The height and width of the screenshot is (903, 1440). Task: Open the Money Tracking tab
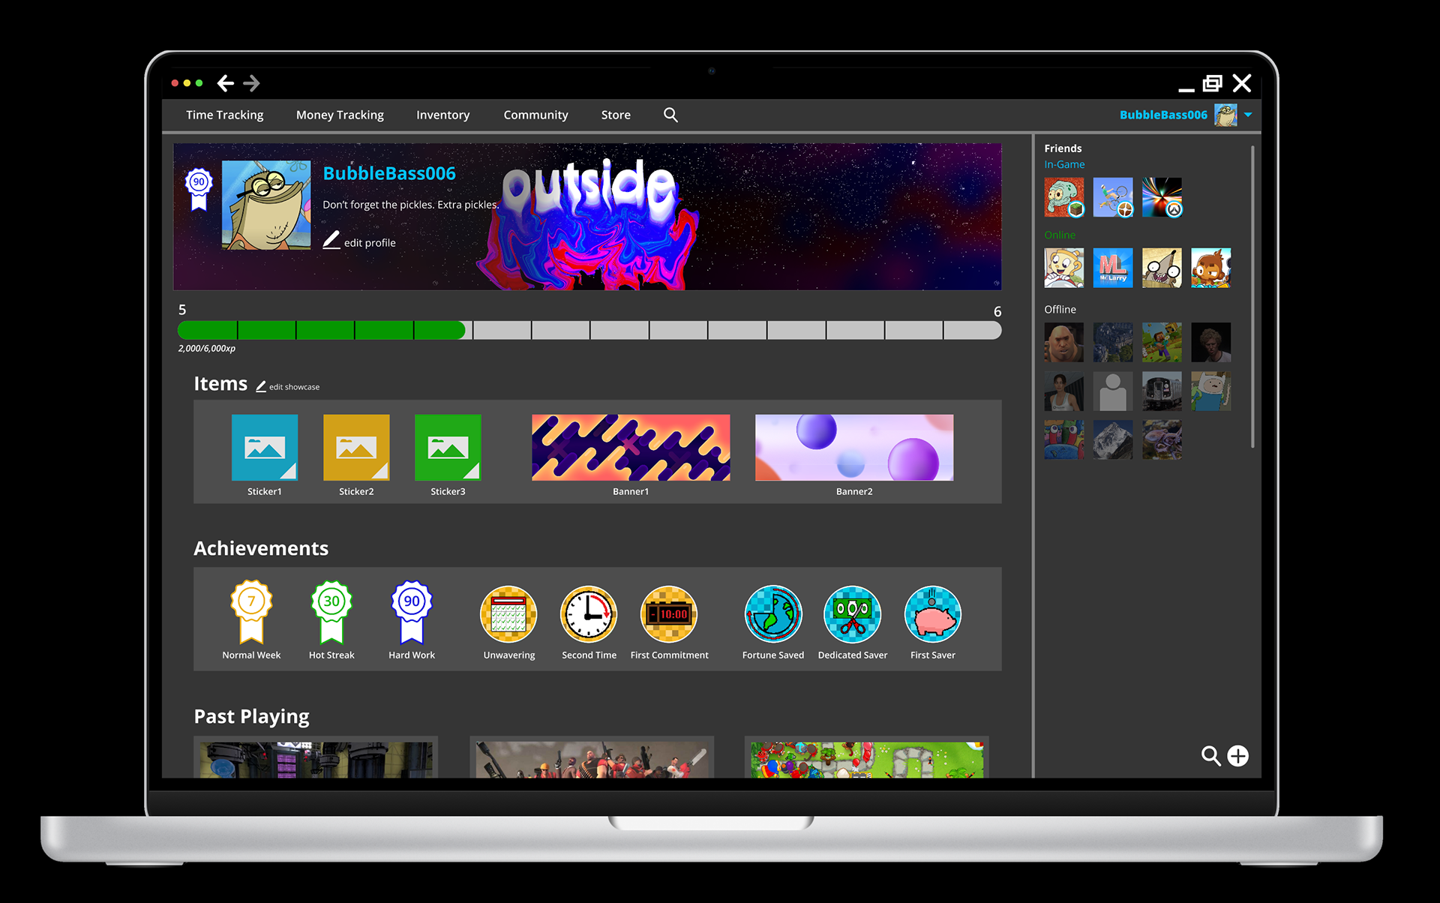[x=340, y=115]
